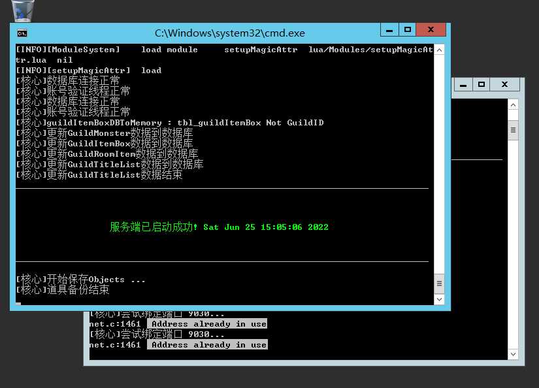Click the front console scrollbar thumb
The image size is (539, 388).
pos(439,283)
